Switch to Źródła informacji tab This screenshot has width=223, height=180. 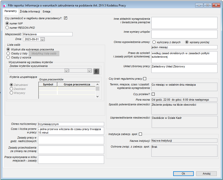click(30, 11)
